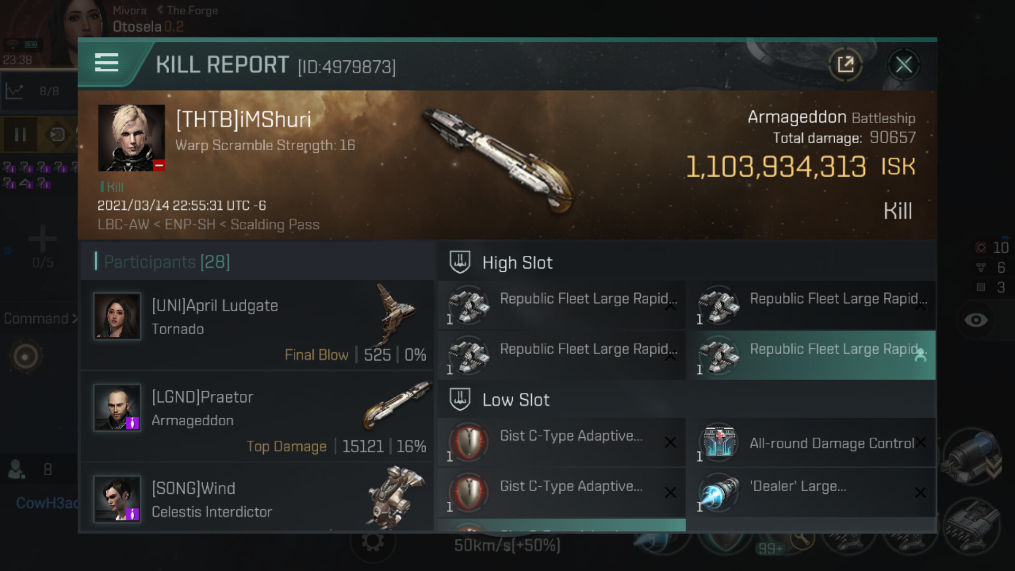The width and height of the screenshot is (1015, 571).
Task: Open the market chart icon showing 8/8
Action: (x=15, y=91)
